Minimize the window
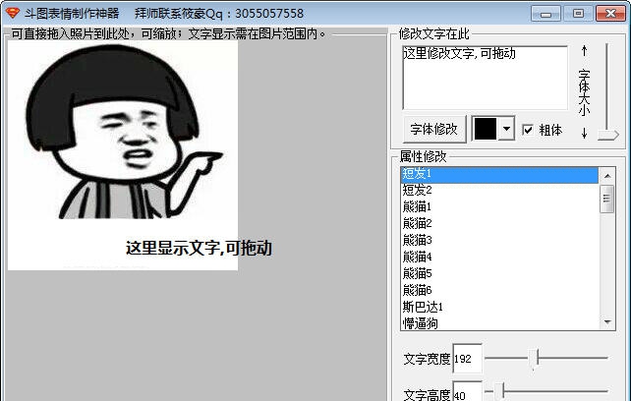This screenshot has height=401, width=631. pos(545,14)
